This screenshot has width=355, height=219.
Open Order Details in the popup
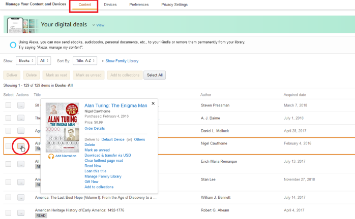(95, 128)
